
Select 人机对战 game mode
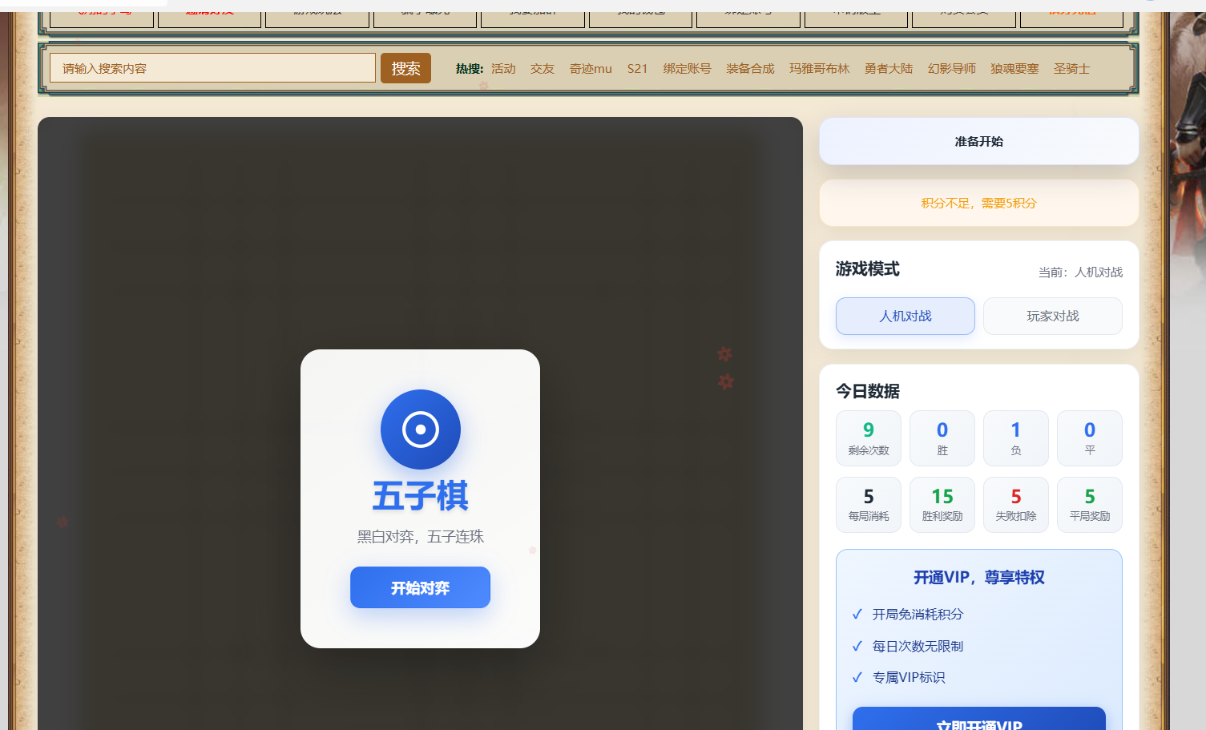(x=905, y=316)
